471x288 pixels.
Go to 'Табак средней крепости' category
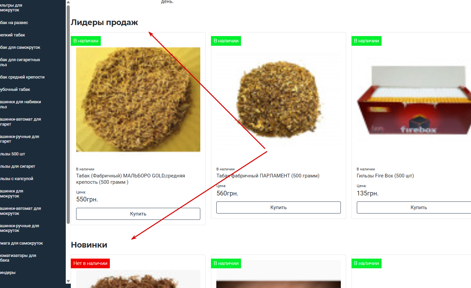point(22,77)
